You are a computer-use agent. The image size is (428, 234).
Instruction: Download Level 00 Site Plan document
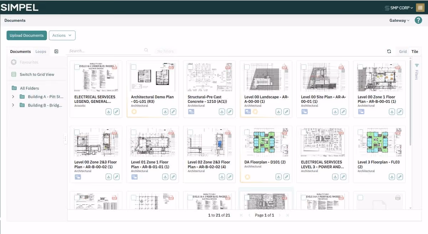click(x=335, y=112)
